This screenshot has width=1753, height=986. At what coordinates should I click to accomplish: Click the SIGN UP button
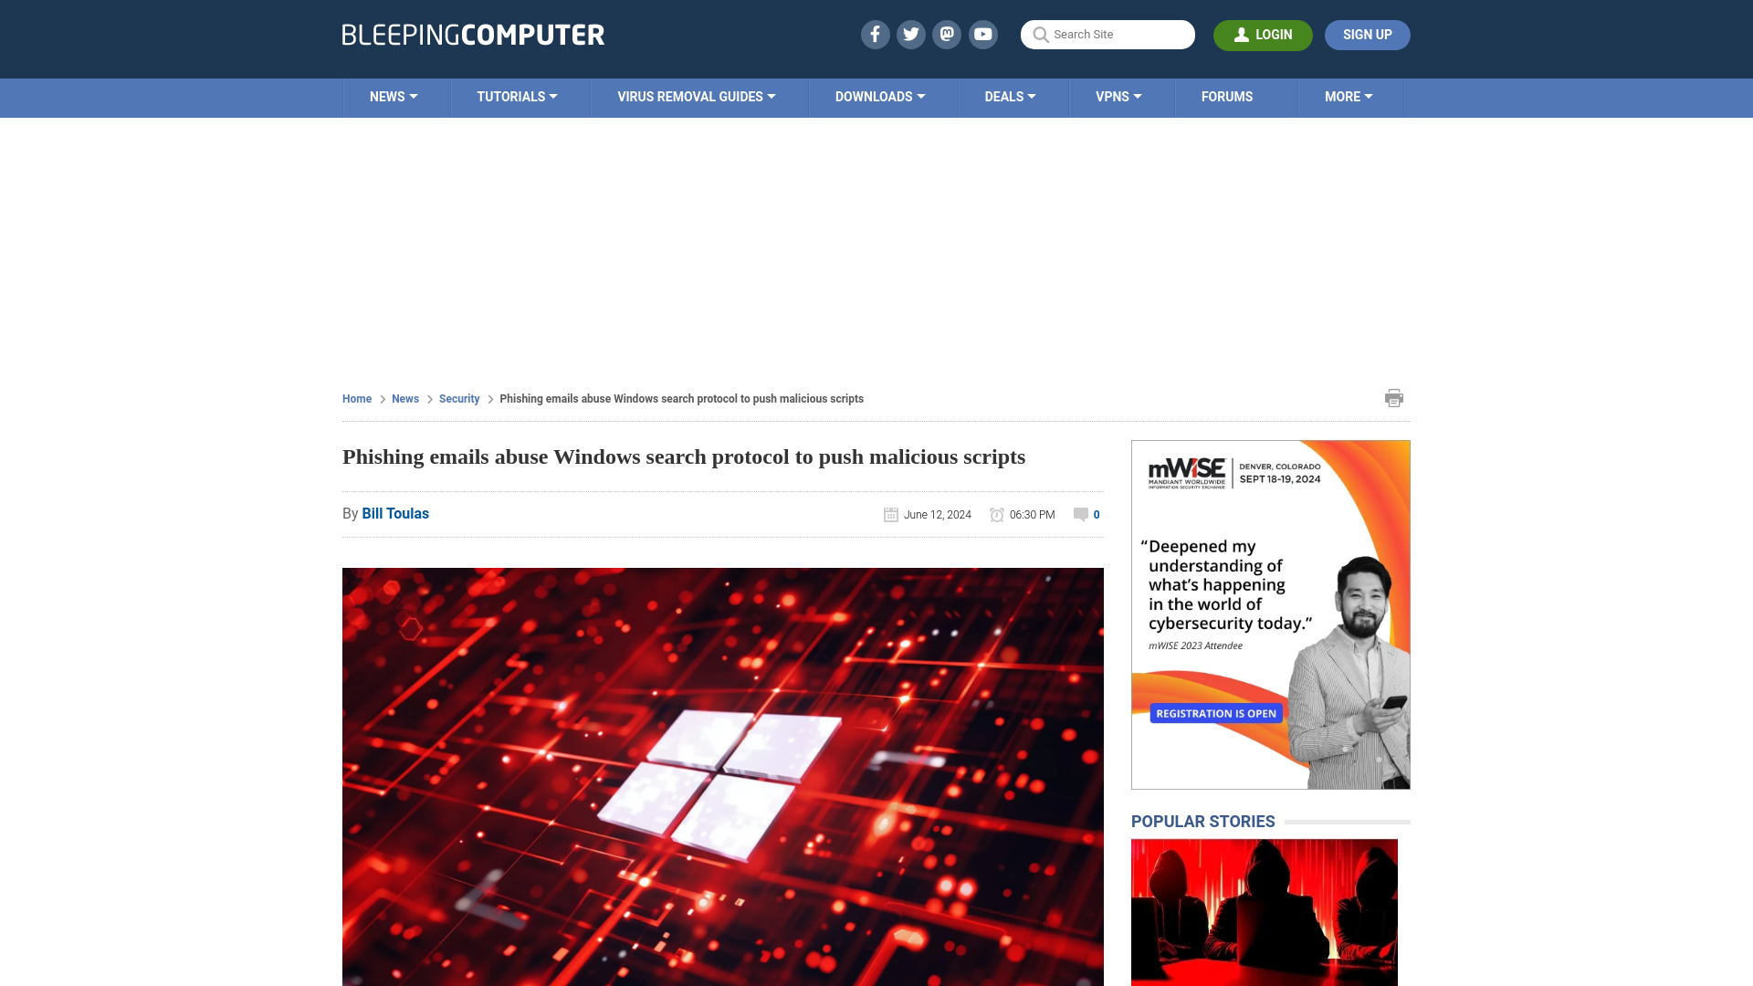pyautogui.click(x=1367, y=34)
